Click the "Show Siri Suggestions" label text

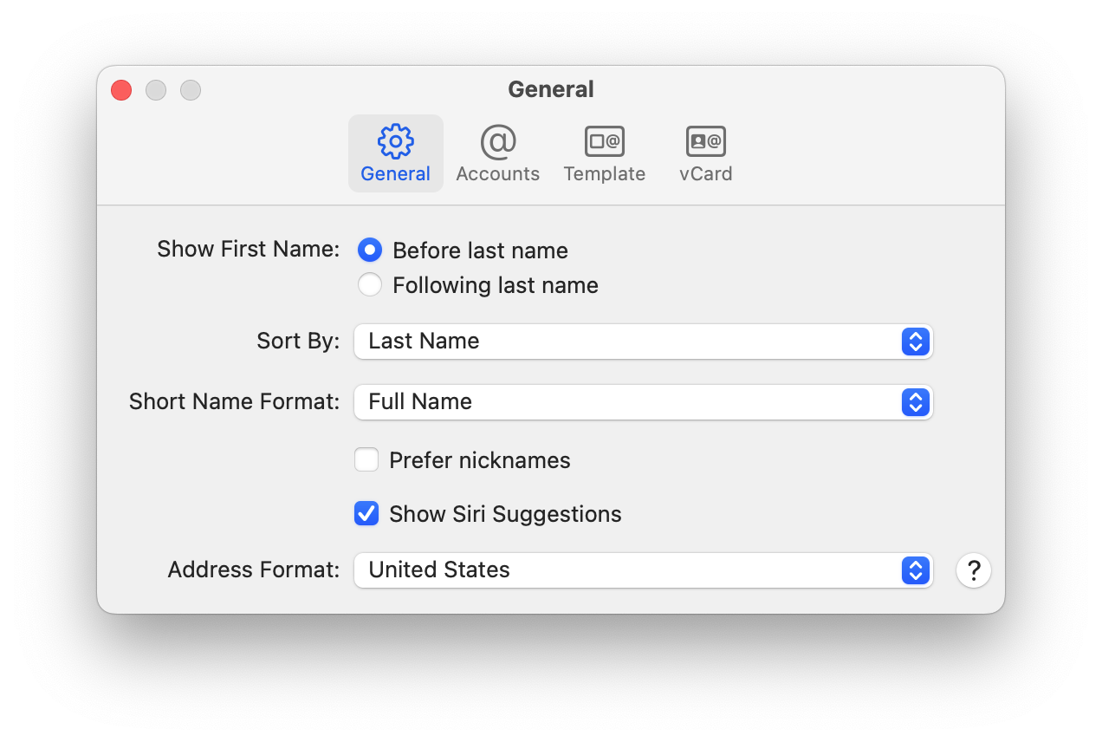tap(505, 514)
